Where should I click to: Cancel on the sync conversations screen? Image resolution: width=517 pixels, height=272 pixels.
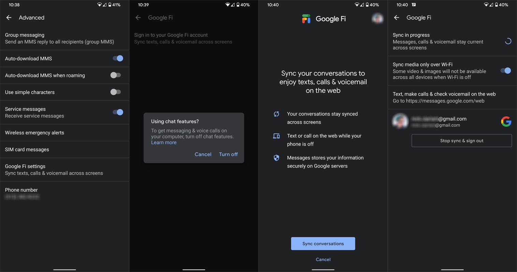323,259
